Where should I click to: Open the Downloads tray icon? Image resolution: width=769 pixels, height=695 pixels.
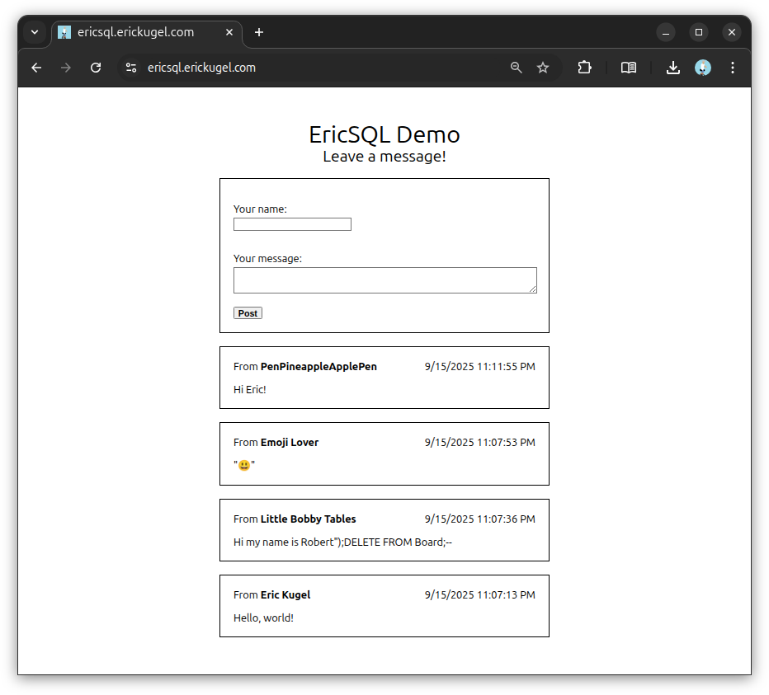click(673, 68)
